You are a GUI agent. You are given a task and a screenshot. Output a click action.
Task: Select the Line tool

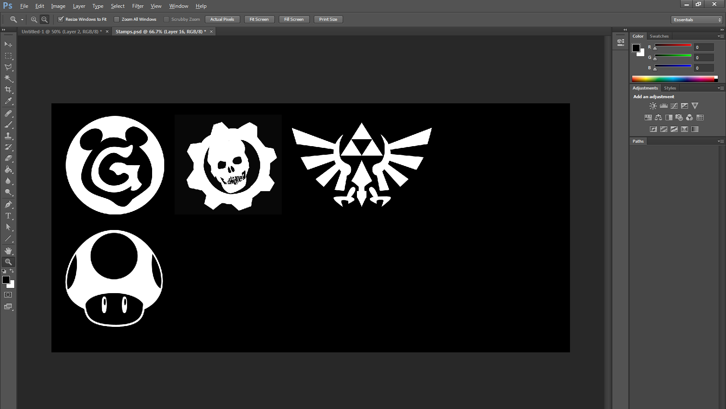pyautogui.click(x=8, y=238)
